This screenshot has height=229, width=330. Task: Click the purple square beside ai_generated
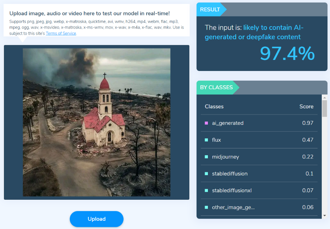click(x=206, y=123)
